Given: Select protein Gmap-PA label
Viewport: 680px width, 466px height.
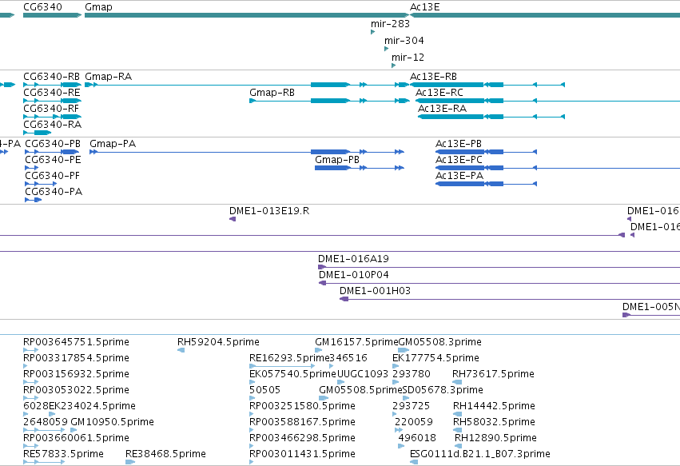Looking at the screenshot, I should point(113,144).
